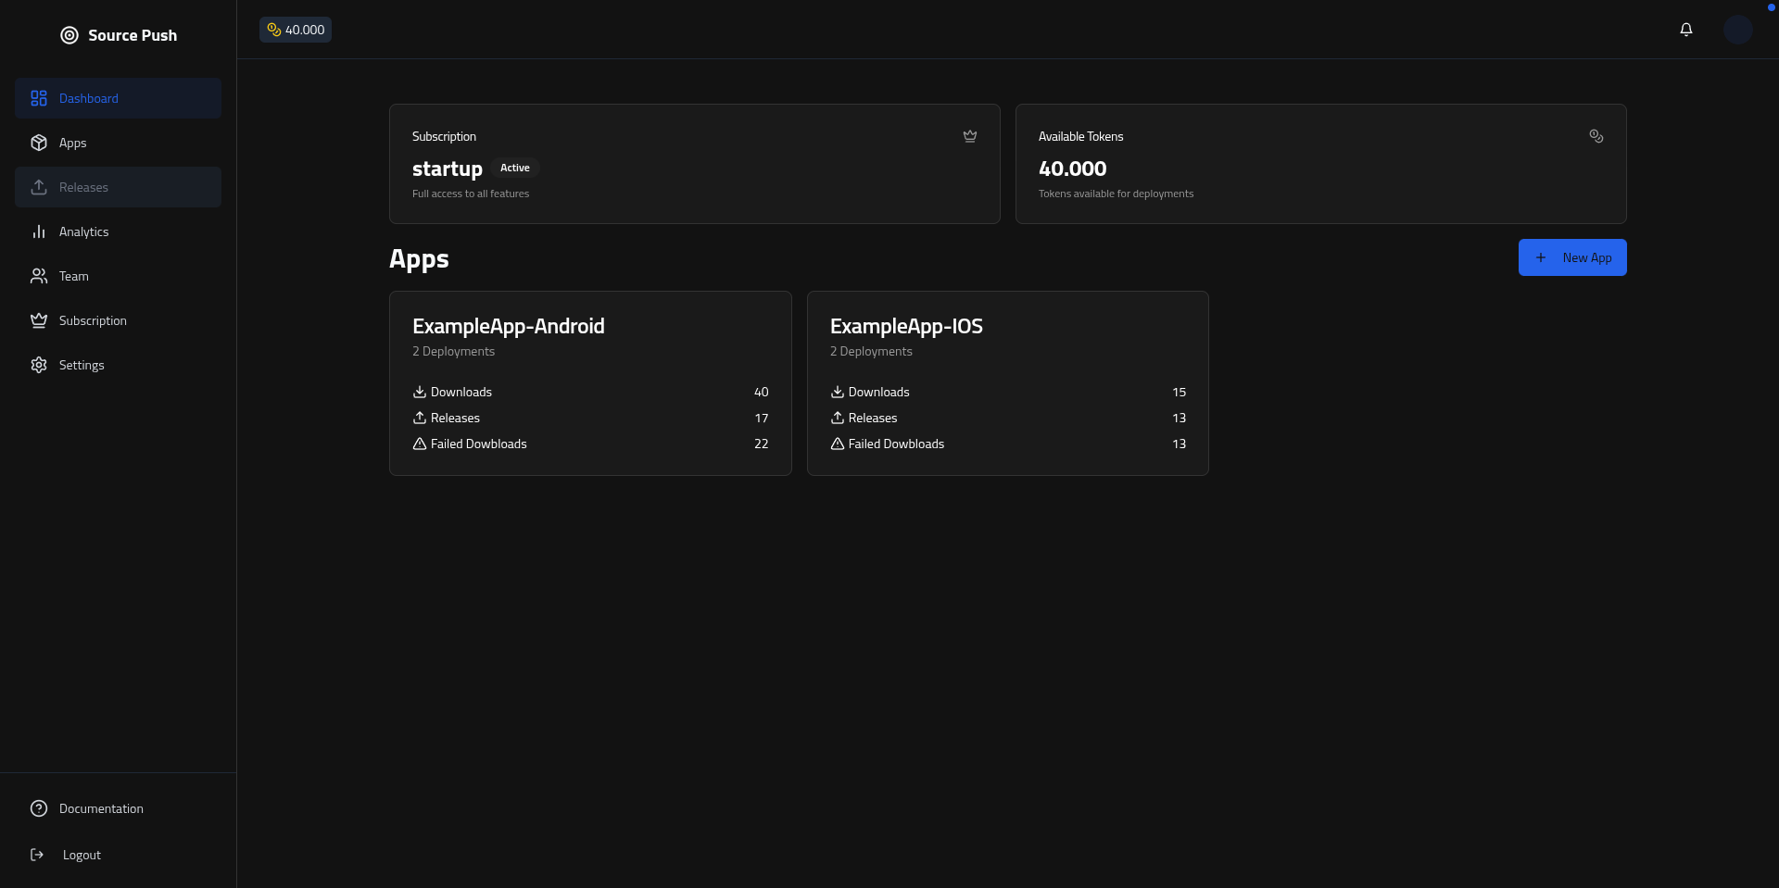Open the Documentation menu item
The width and height of the screenshot is (1779, 888).
coord(101,808)
